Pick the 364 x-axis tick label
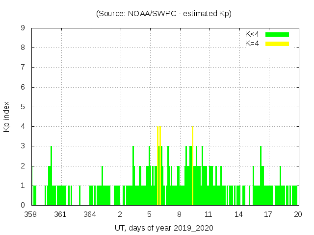314x235 pixels. [90, 214]
